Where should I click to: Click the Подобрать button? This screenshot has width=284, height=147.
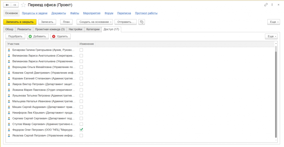point(15,36)
